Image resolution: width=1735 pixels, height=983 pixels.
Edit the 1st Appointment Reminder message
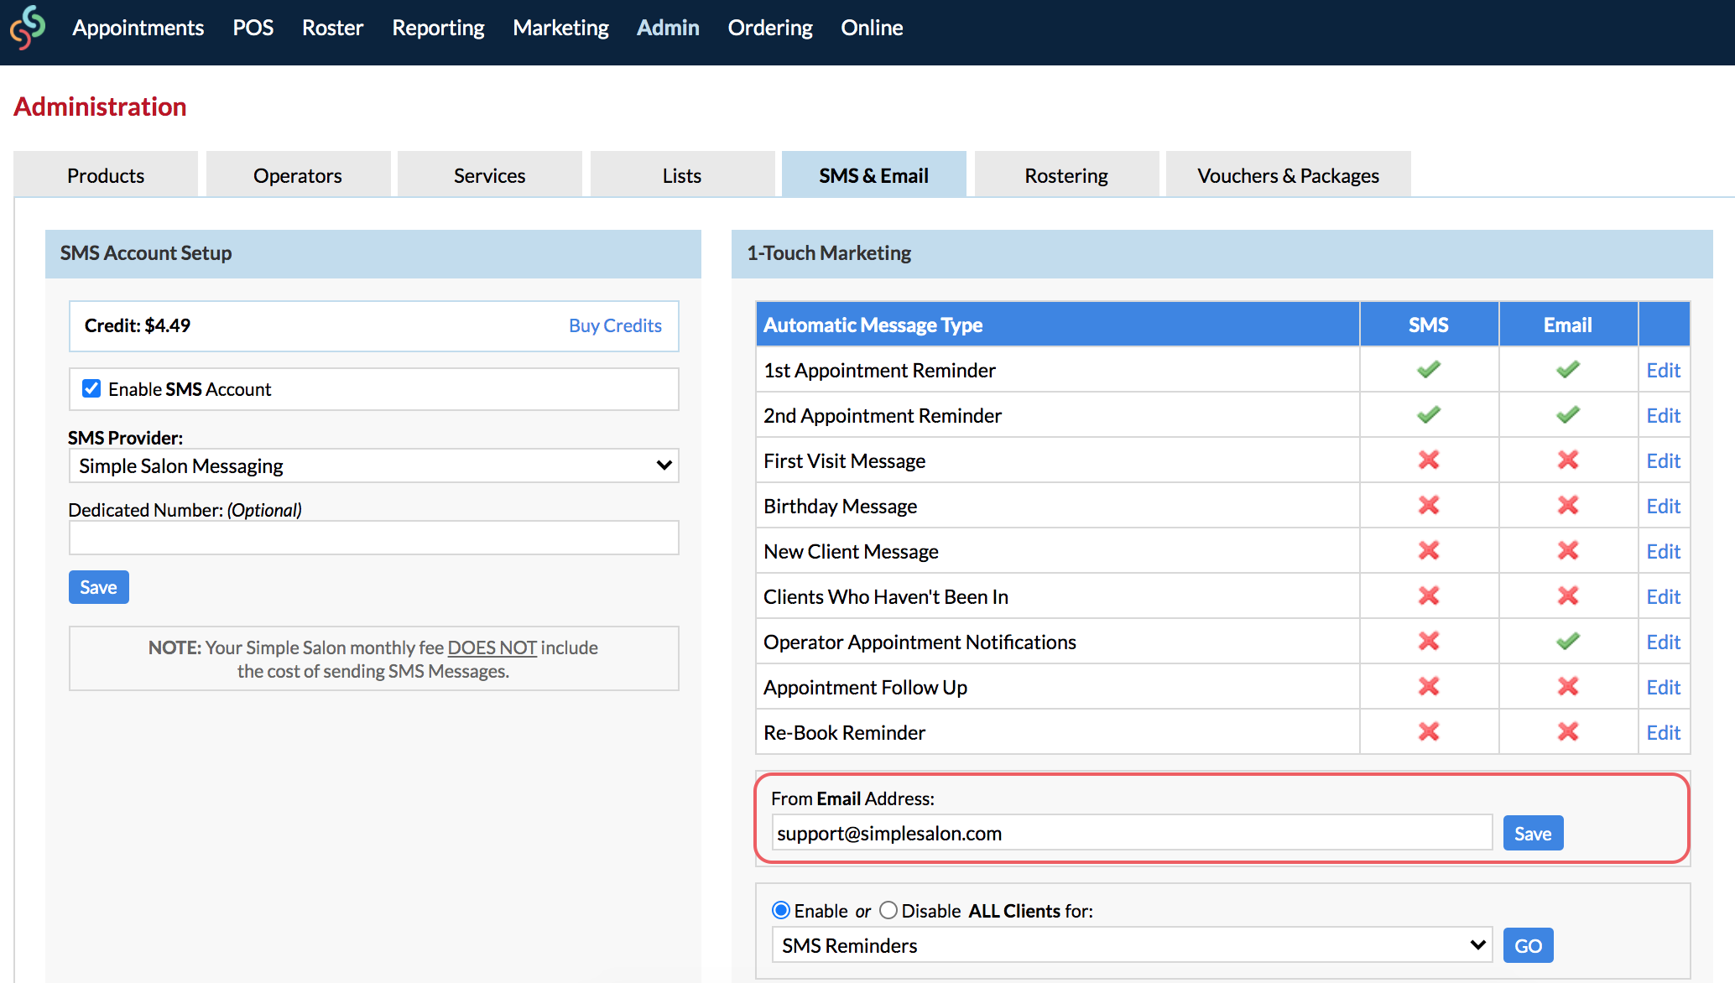pyautogui.click(x=1663, y=370)
